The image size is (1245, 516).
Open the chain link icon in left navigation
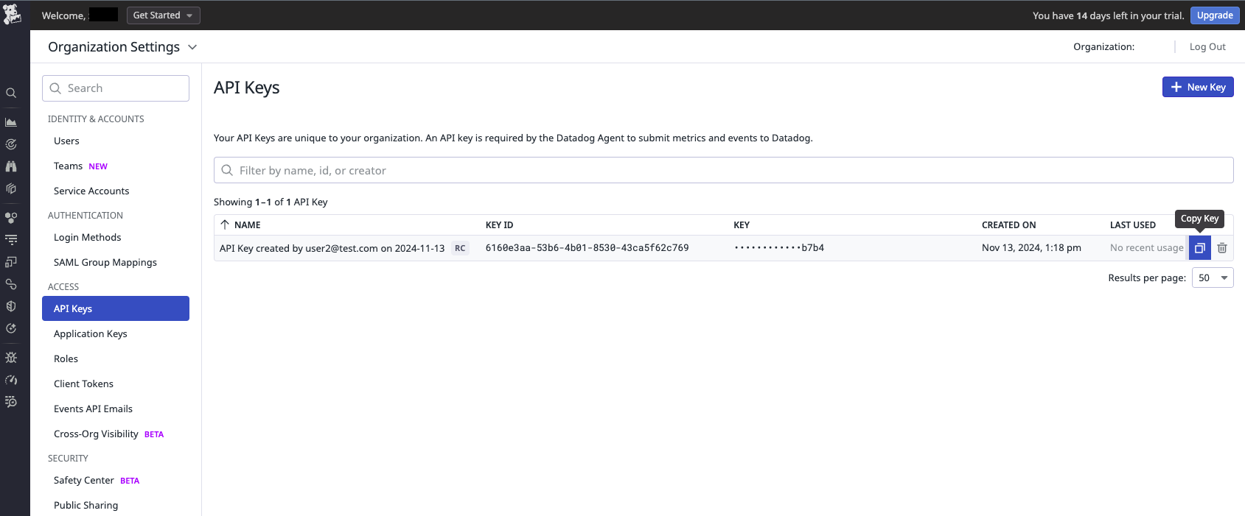pyautogui.click(x=11, y=284)
